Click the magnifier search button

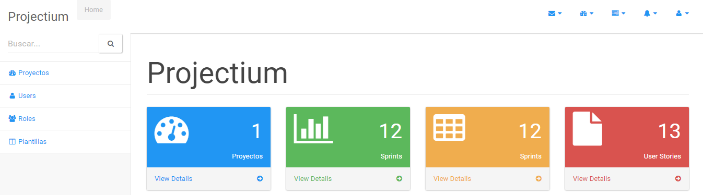[111, 44]
